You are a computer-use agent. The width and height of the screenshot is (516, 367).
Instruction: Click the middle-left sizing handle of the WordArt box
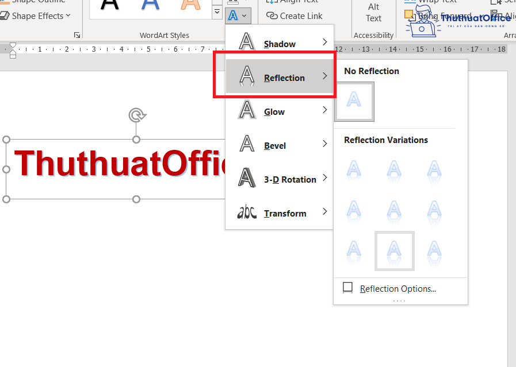pos(6,169)
